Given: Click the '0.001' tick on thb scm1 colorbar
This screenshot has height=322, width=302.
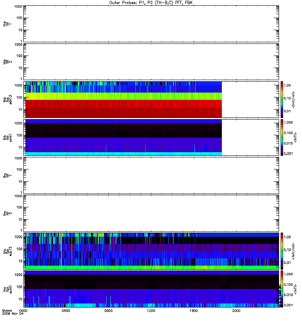Looking at the screenshot, I should tap(288, 154).
